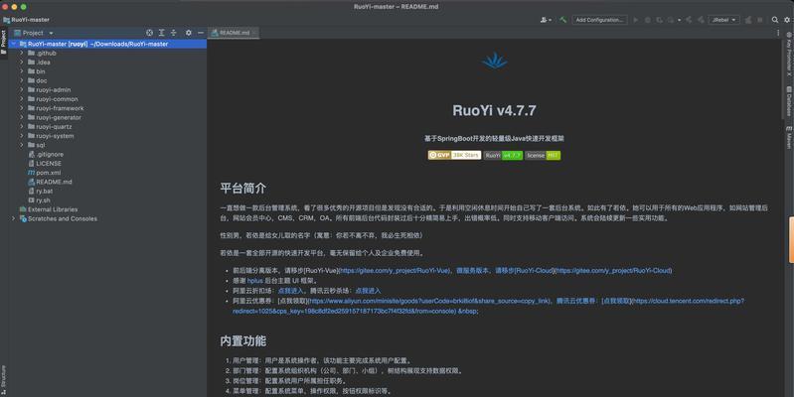Screen dimensions: 794x397
Task: Open the user account icon menu
Action: (546, 20)
